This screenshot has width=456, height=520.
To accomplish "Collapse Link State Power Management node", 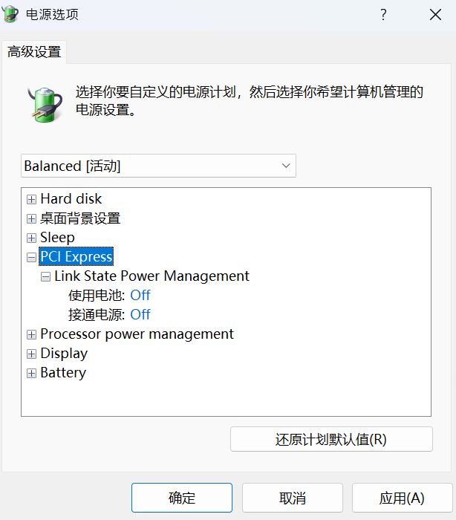I will (45, 276).
